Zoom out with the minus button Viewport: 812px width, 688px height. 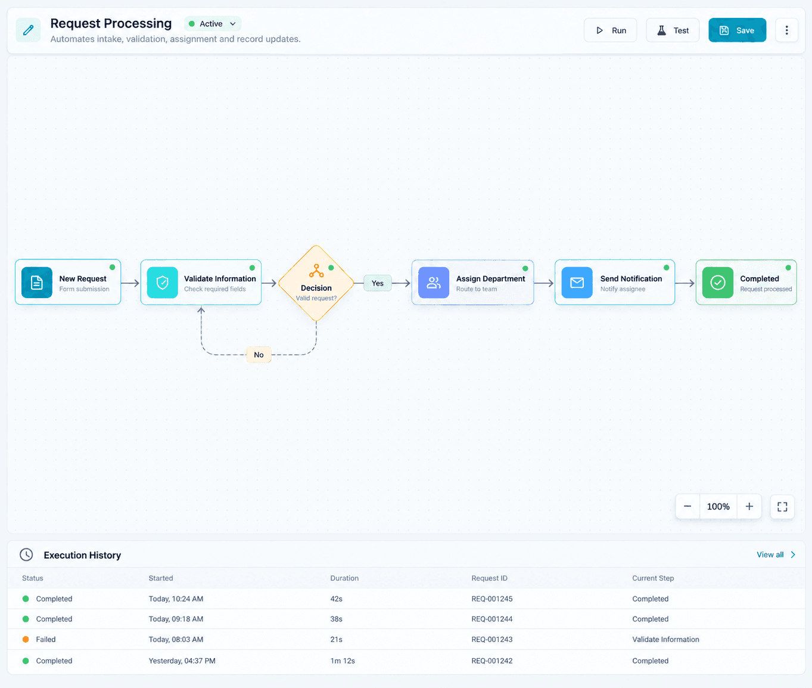click(x=687, y=506)
